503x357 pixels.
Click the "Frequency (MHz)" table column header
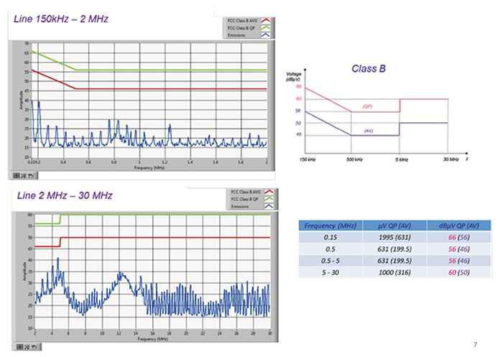click(331, 225)
